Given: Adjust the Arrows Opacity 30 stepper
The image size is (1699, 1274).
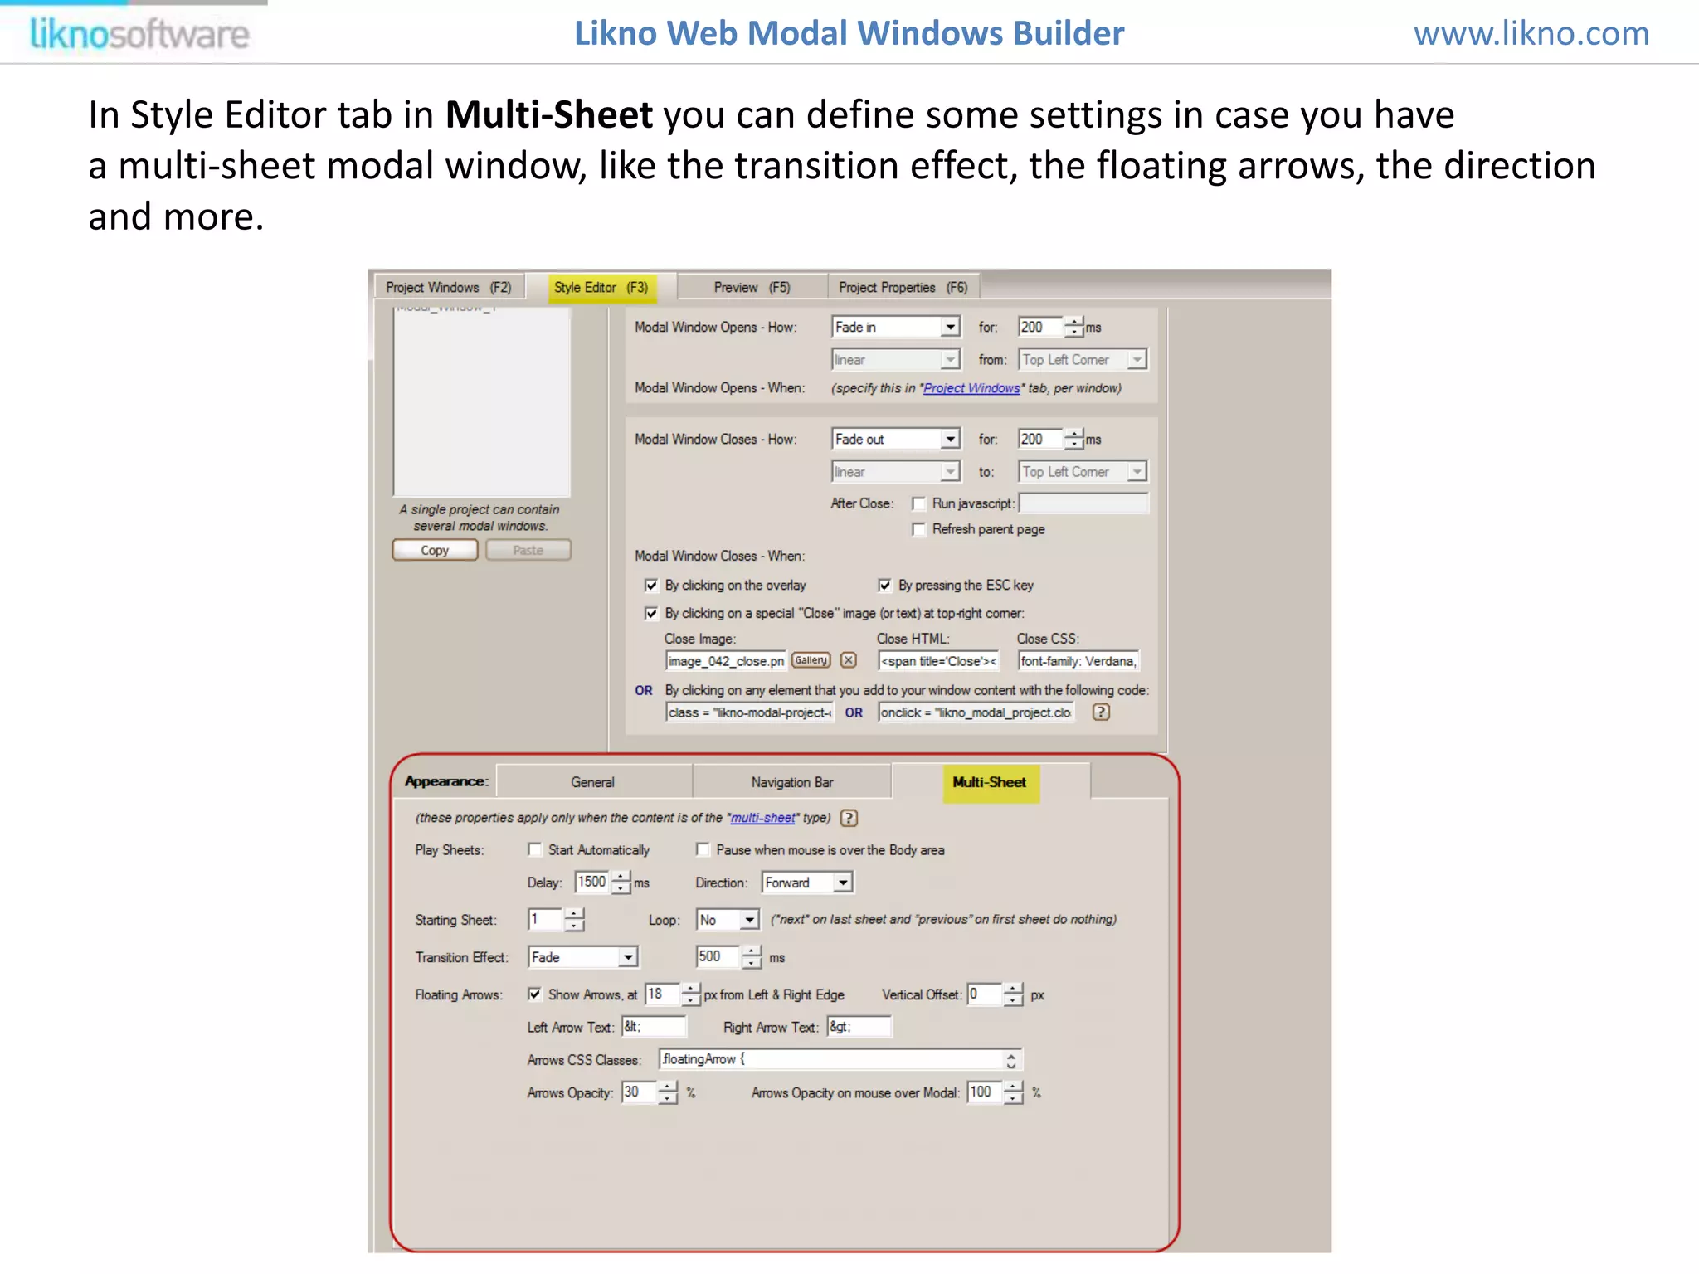Looking at the screenshot, I should tap(668, 1092).
